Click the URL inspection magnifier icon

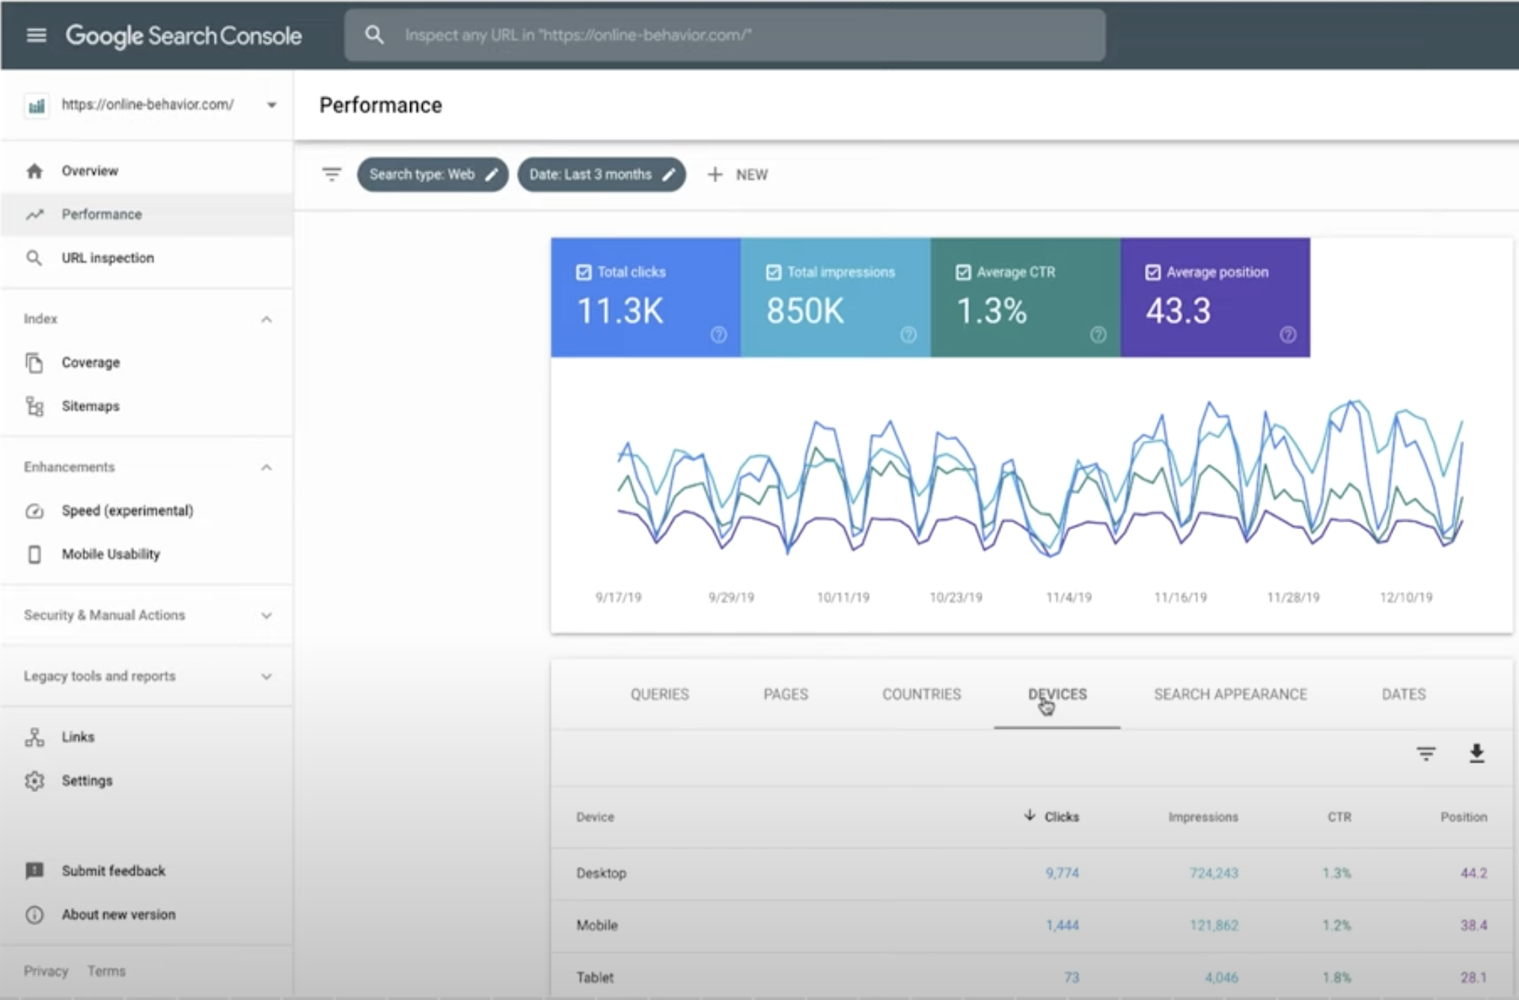34,258
